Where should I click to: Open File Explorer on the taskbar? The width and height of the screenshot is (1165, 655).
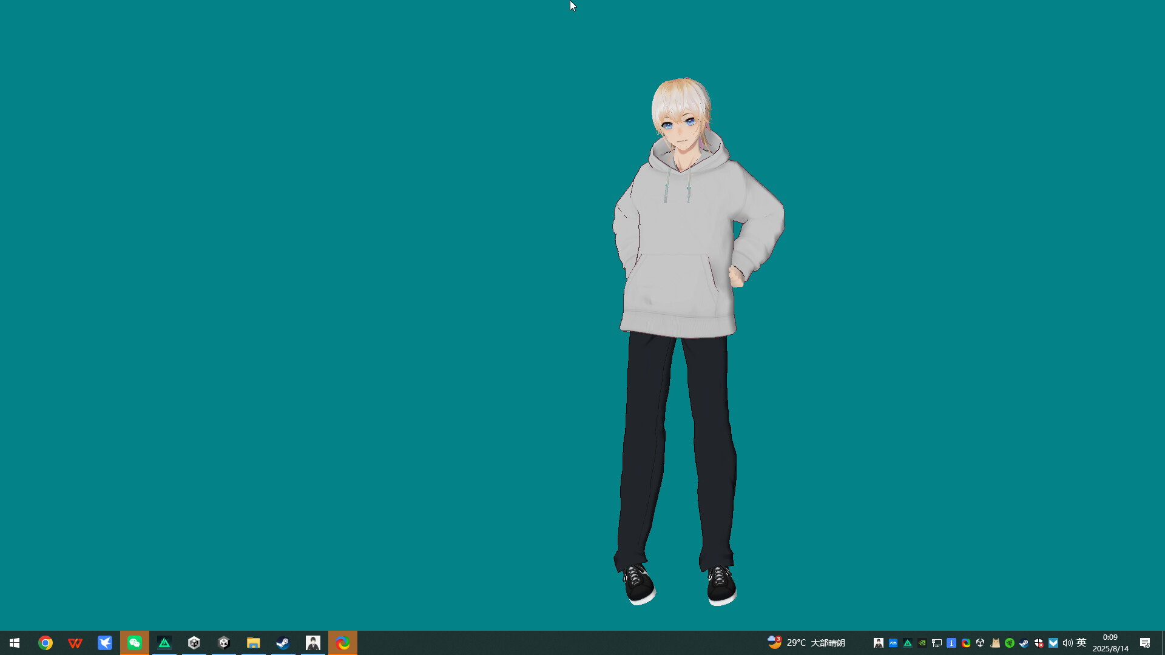click(254, 642)
